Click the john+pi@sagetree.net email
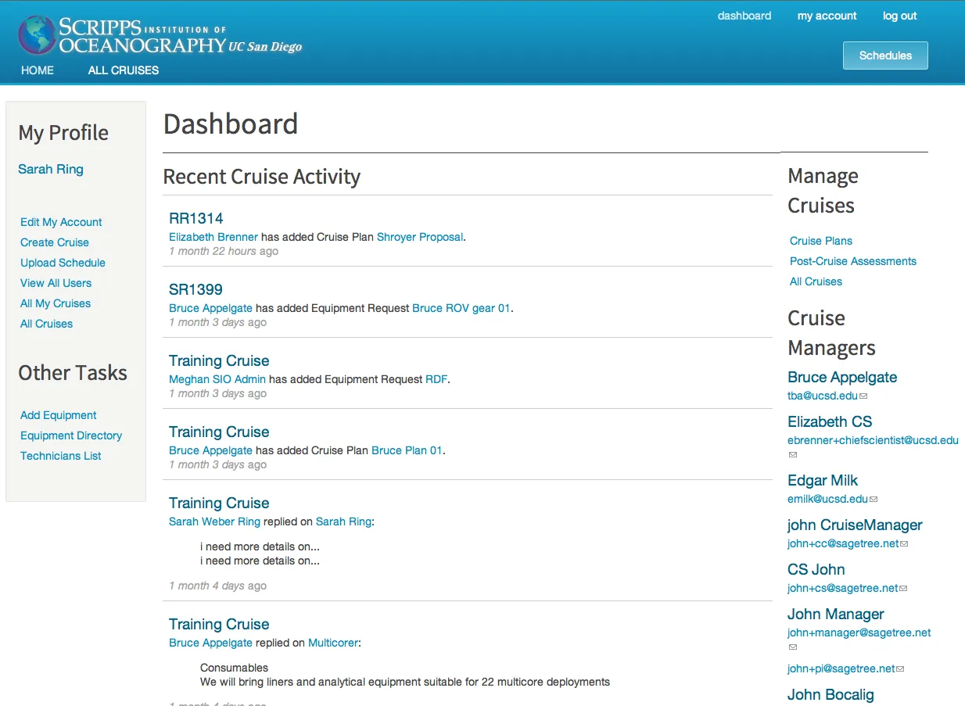This screenshot has height=706, width=965. pos(841,668)
